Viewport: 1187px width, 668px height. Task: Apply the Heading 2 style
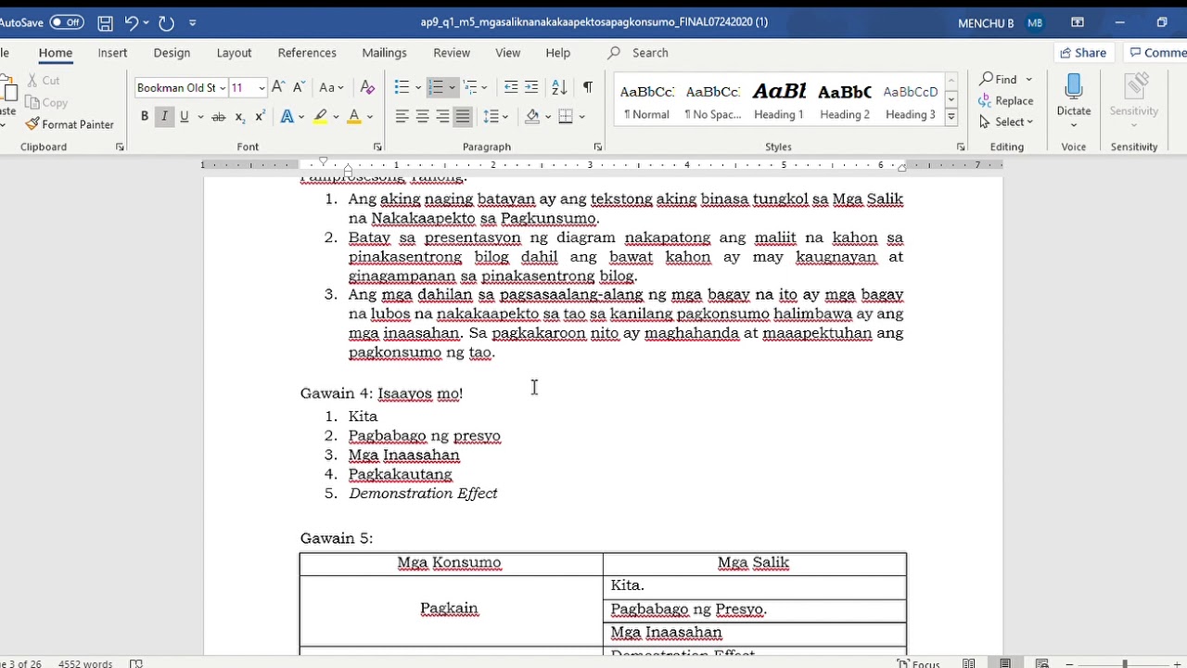coord(844,101)
